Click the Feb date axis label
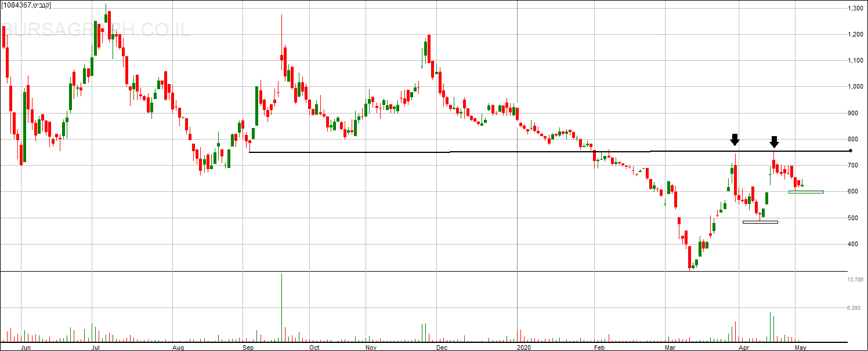Screen dimensions: 868x351 pyautogui.click(x=599, y=348)
